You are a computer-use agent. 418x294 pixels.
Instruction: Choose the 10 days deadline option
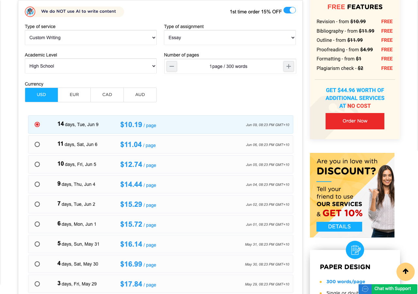coord(37,164)
